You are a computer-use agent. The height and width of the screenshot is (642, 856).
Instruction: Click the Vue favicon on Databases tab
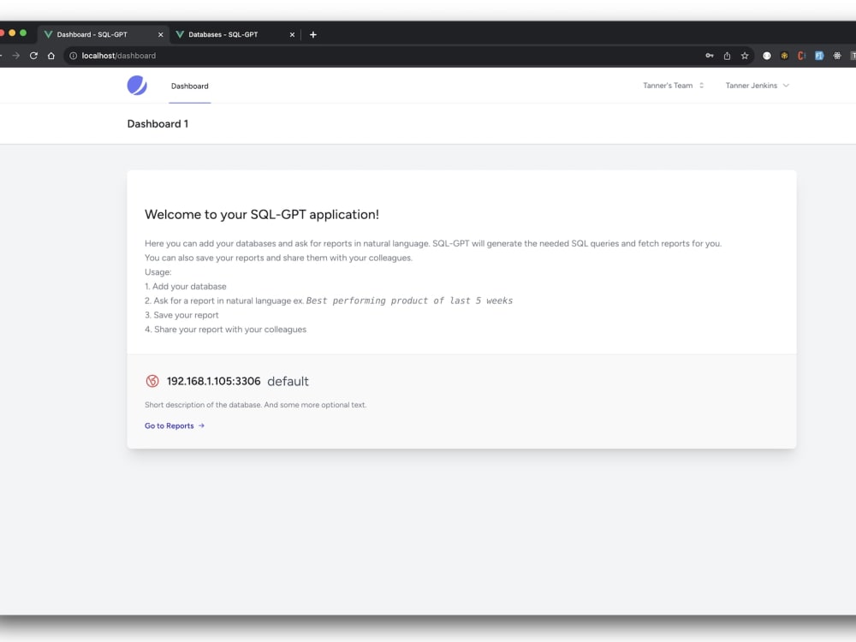(180, 34)
